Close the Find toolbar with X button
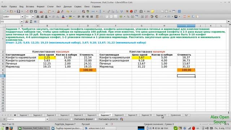 point(4,119)
